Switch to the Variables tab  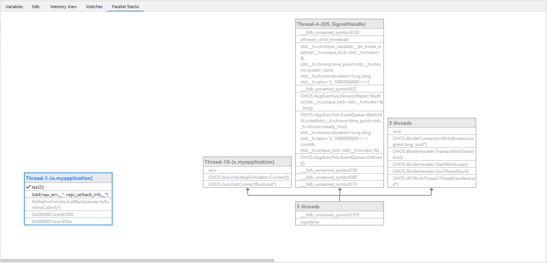(14, 7)
